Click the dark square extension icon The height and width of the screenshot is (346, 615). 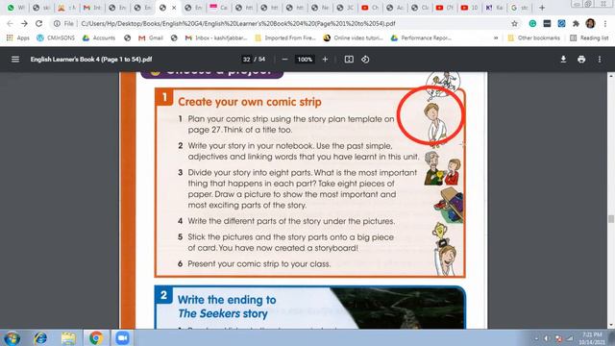click(547, 23)
